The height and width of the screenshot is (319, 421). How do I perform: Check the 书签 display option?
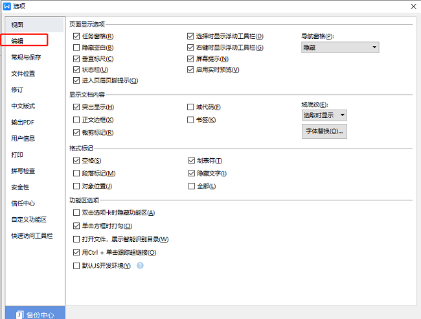tap(191, 120)
